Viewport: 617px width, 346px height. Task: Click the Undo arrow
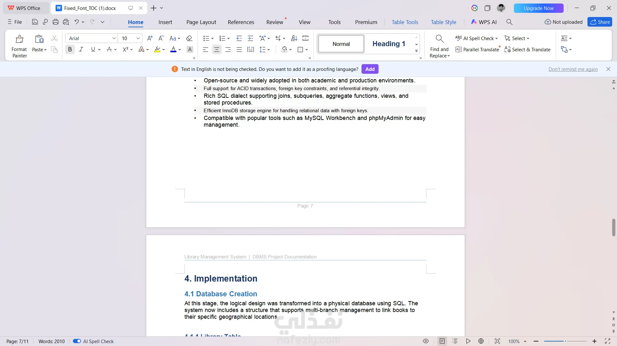tap(76, 22)
